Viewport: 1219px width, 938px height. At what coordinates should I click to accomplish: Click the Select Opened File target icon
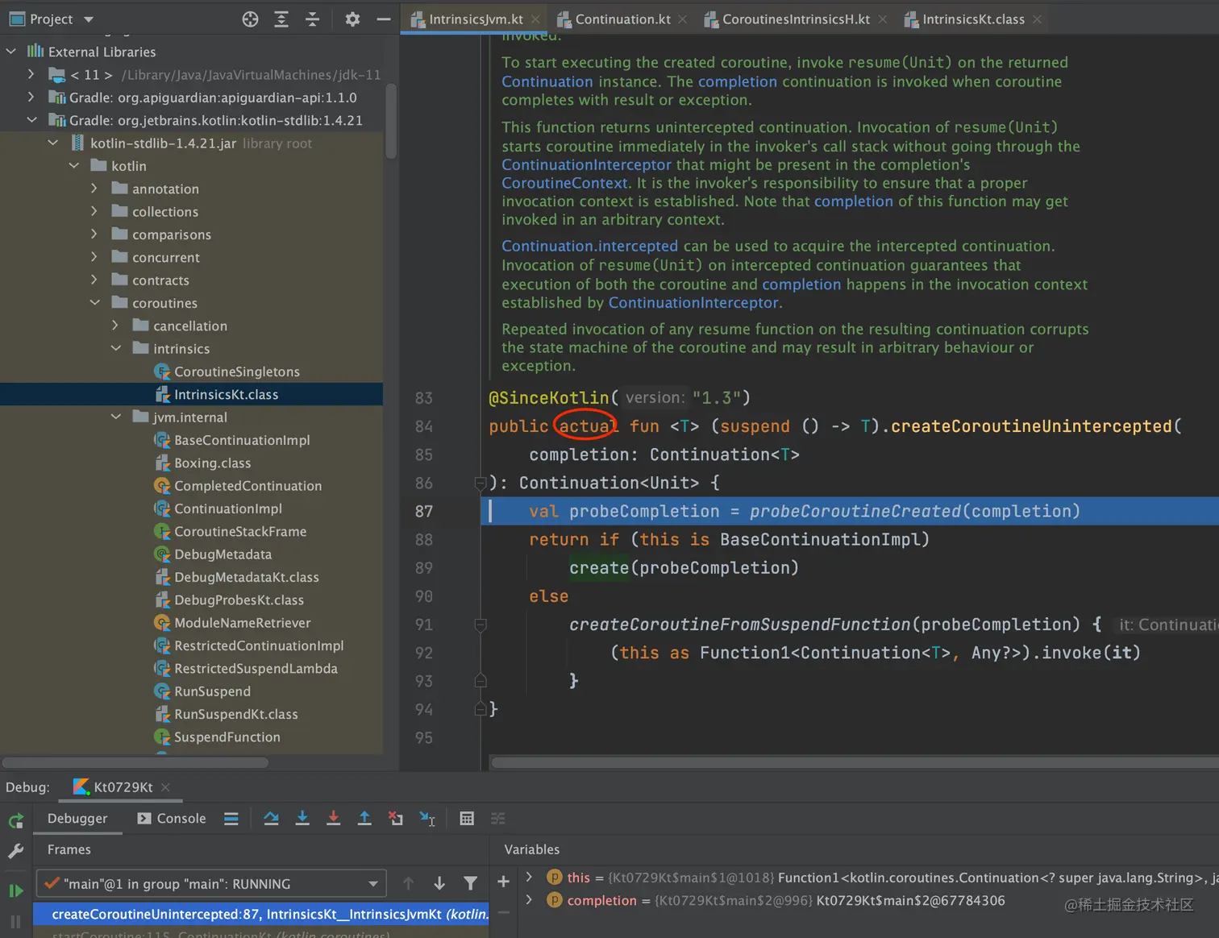click(x=250, y=19)
